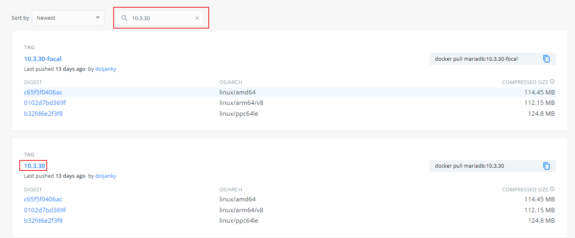Open doijanky profile under 10.3.30-focal
The height and width of the screenshot is (238, 575).
(106, 69)
